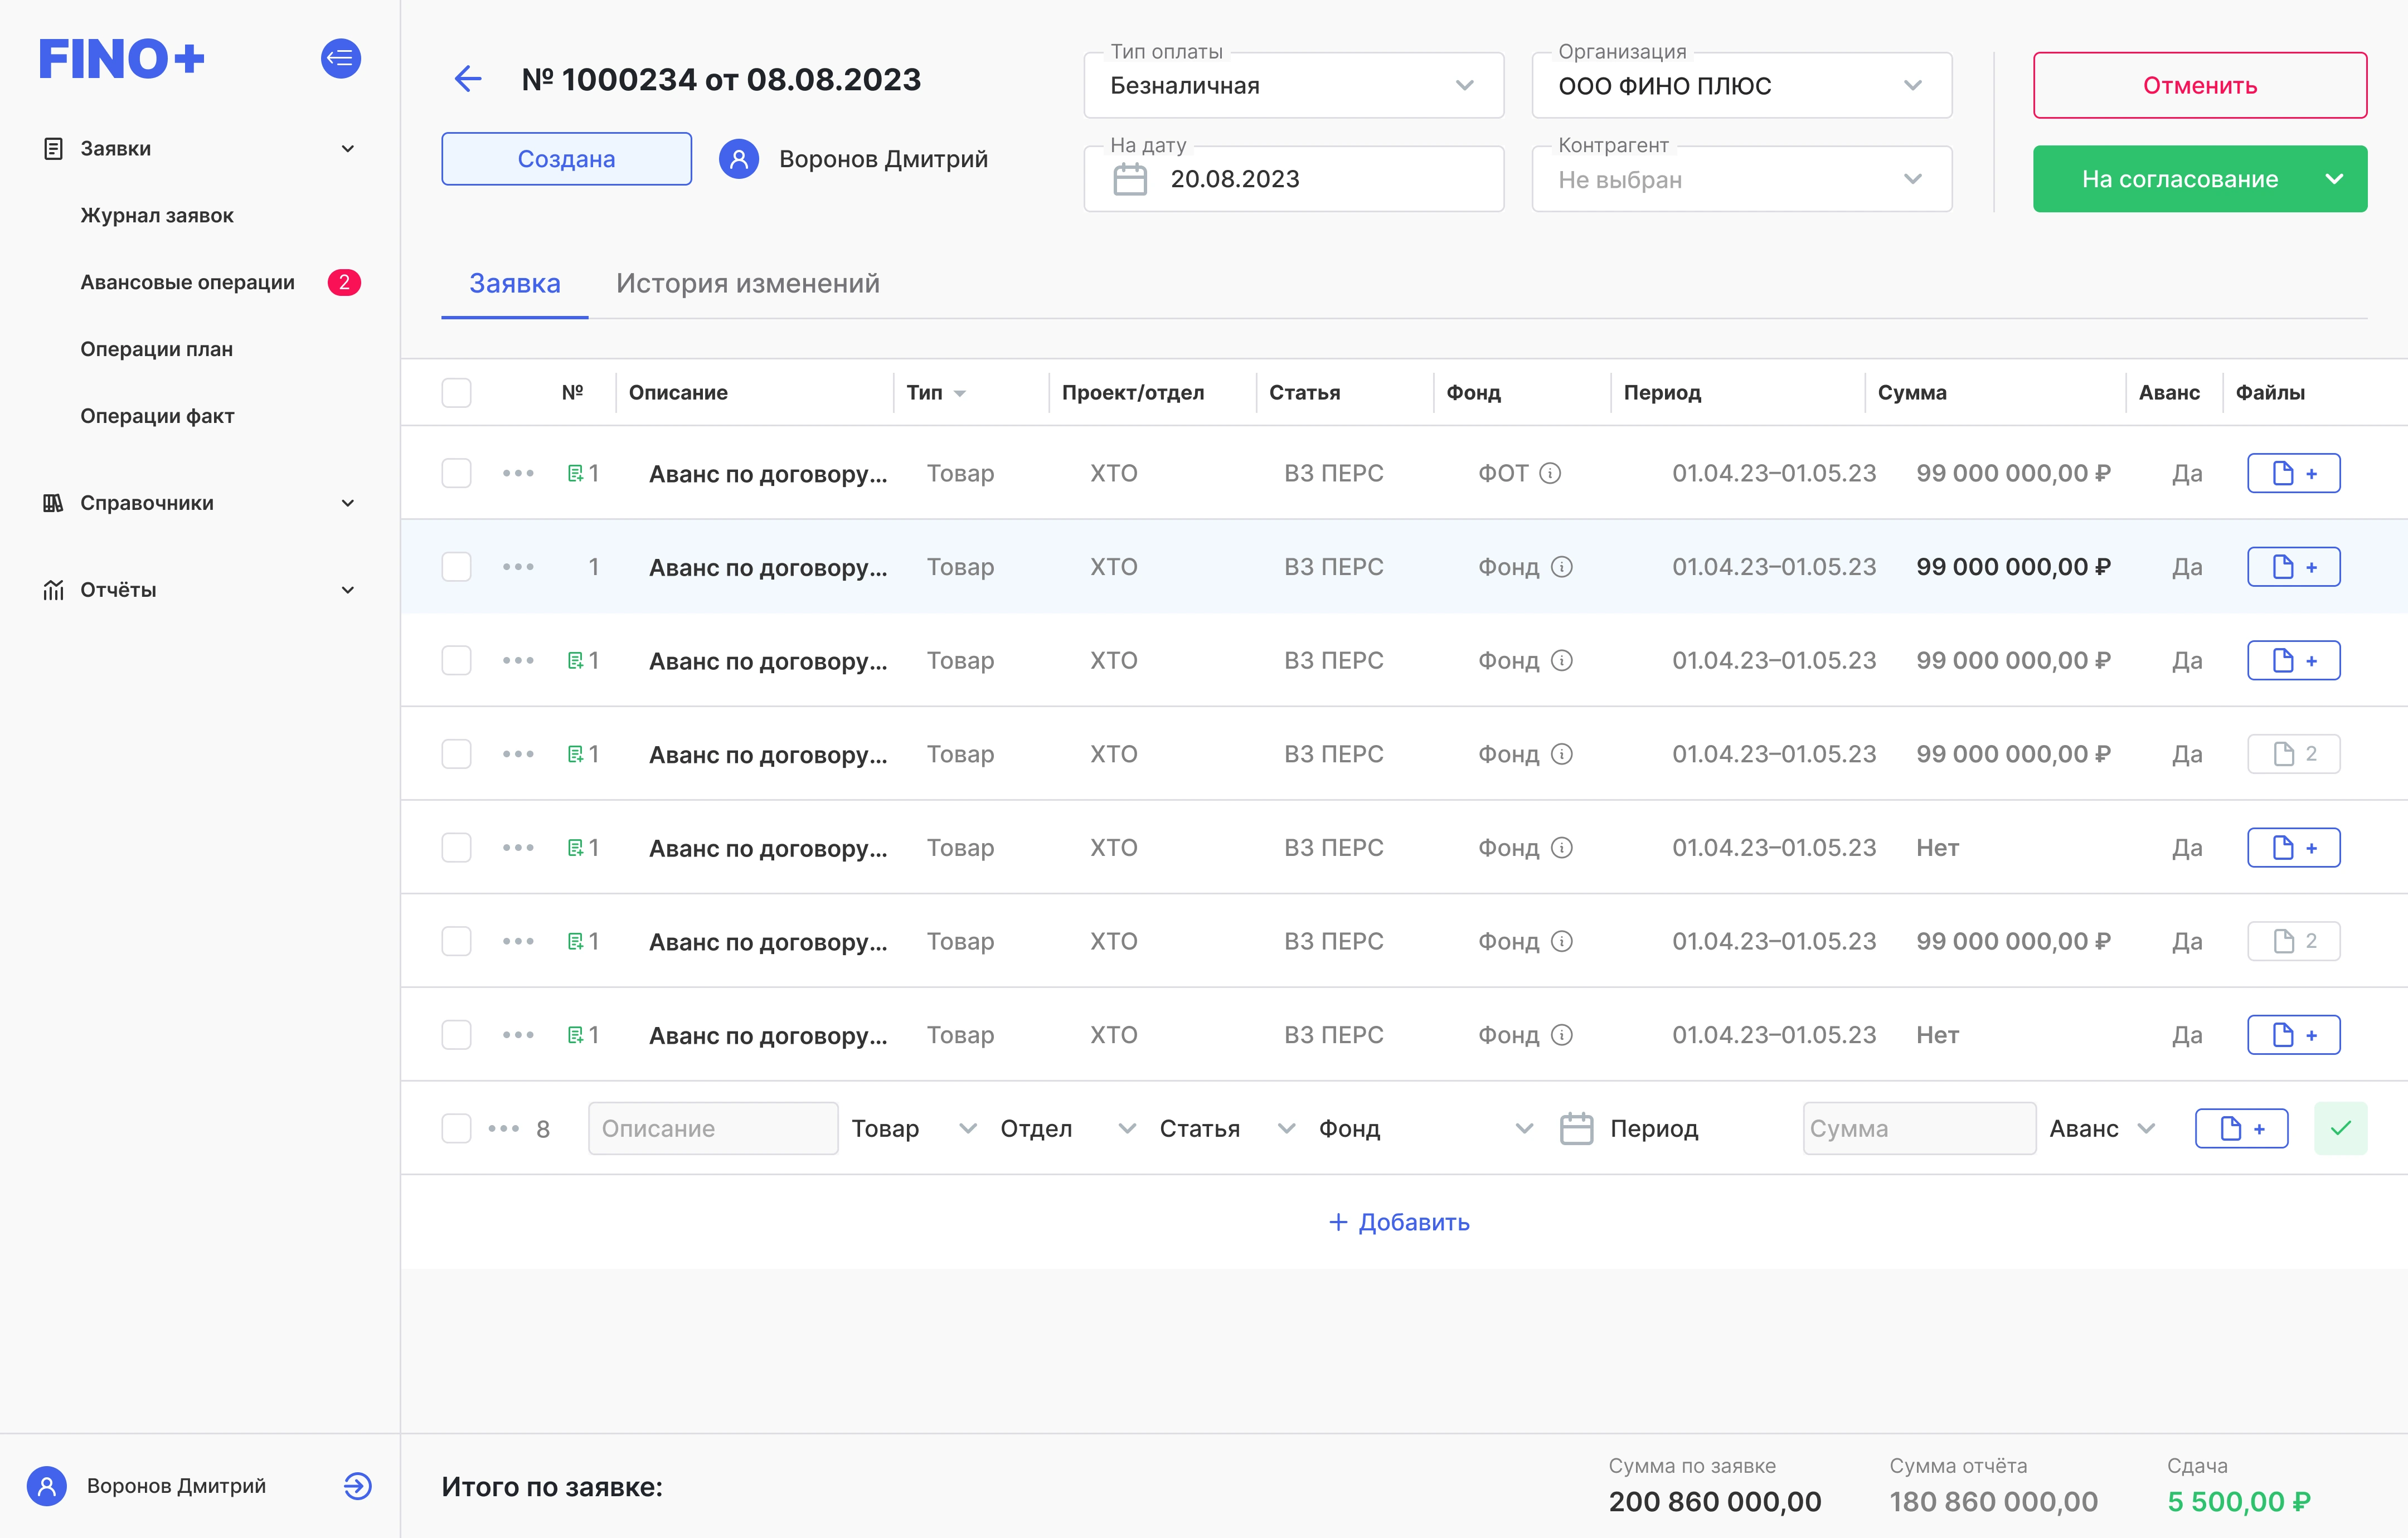The width and height of the screenshot is (2408, 1538).
Task: Add file to the ФОТ row
Action: click(2294, 473)
